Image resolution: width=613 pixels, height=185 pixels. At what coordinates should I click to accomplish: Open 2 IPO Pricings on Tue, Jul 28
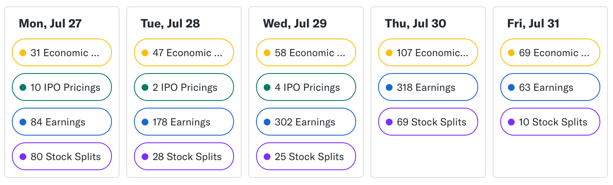[184, 87]
